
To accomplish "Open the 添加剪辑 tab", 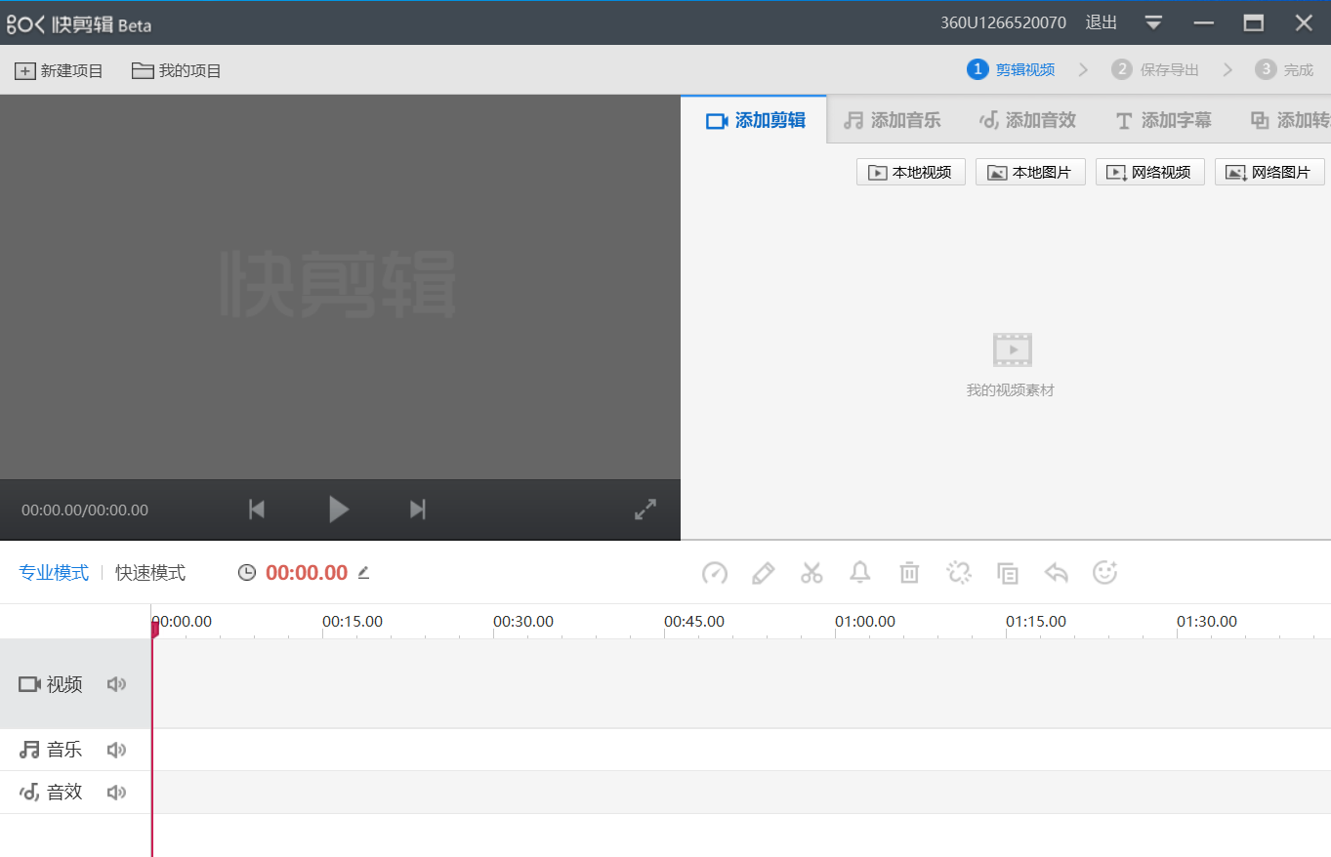I will click(x=755, y=120).
